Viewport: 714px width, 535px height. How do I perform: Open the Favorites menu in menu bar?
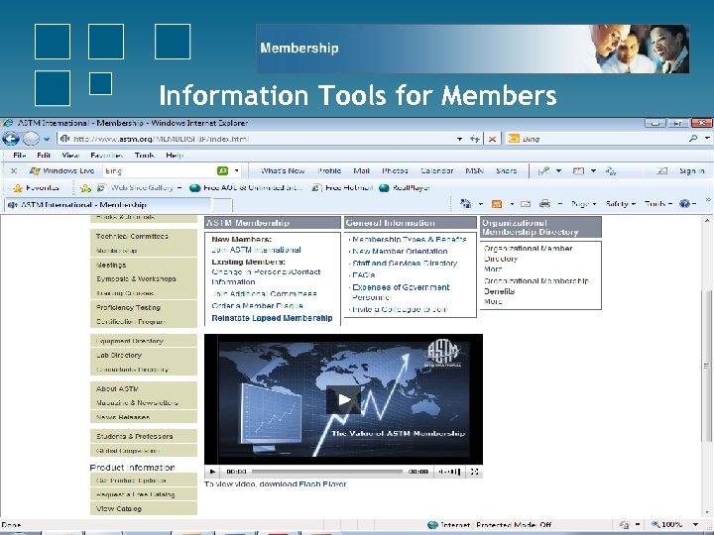click(x=106, y=156)
